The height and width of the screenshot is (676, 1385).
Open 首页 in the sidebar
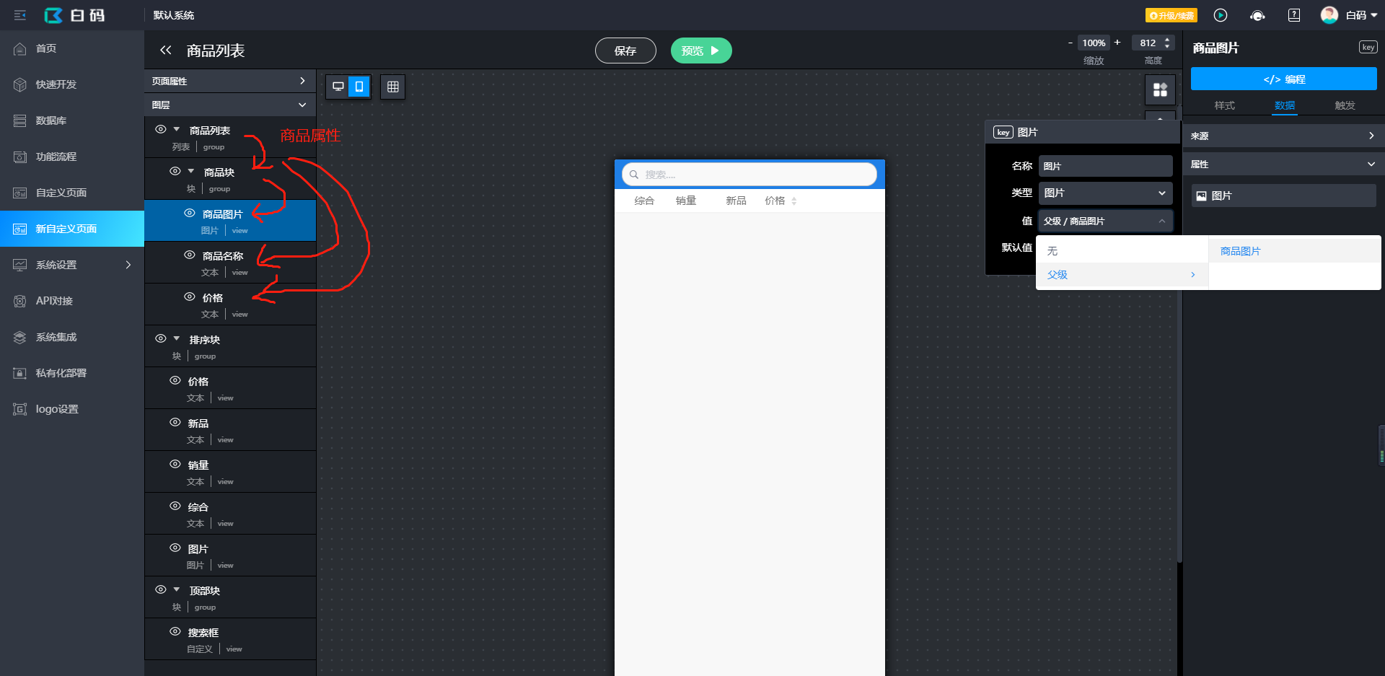click(x=72, y=48)
